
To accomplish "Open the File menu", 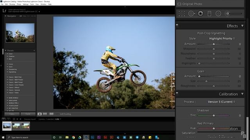I will (x=2, y=4).
